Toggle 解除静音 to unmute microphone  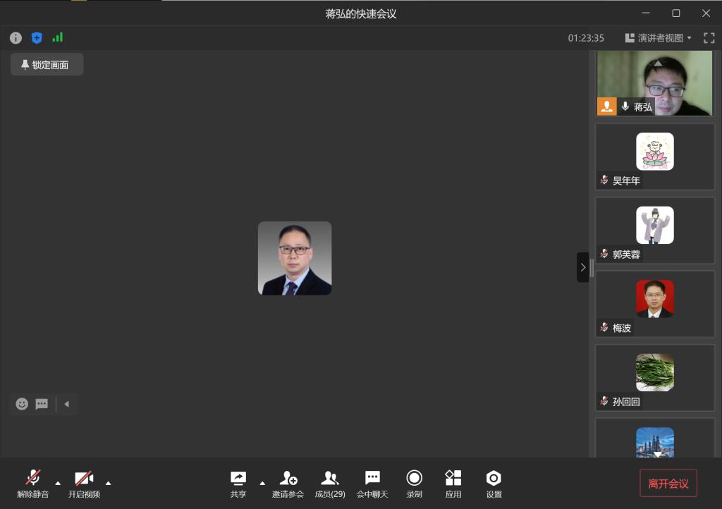(33, 483)
